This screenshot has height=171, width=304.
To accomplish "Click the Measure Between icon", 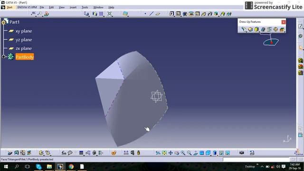I will 126,153.
